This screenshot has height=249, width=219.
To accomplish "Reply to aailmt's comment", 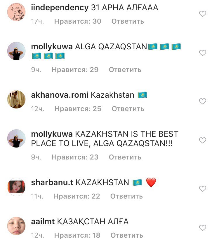I will tap(127, 235).
